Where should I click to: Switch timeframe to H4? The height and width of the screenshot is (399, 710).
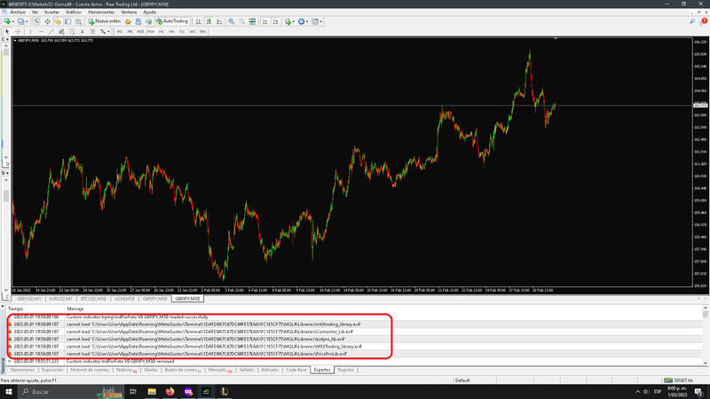pos(171,32)
